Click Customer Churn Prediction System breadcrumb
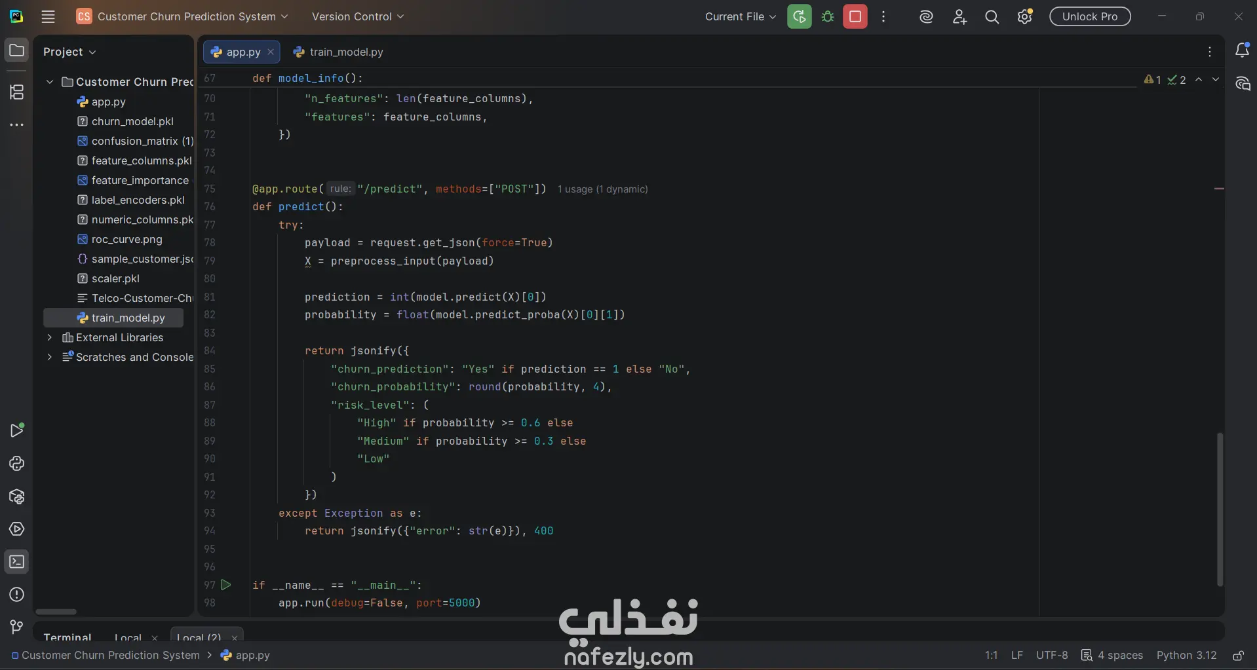This screenshot has width=1257, height=670. pos(105,656)
